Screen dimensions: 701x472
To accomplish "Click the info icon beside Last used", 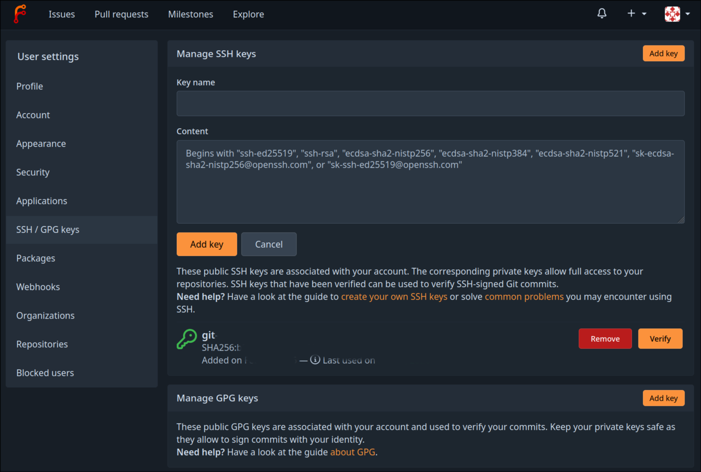I will [x=315, y=360].
